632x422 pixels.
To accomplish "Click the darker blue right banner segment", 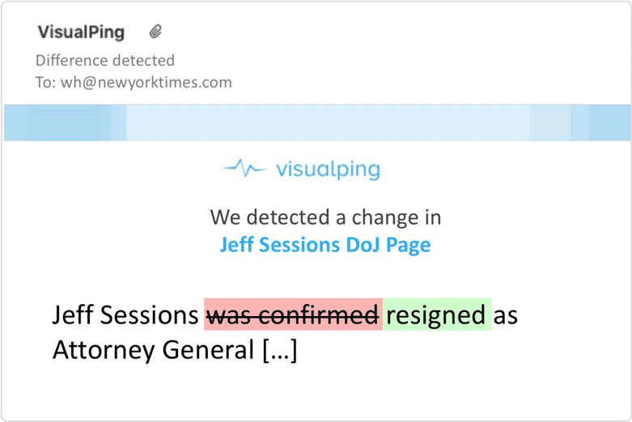I will (x=600, y=123).
